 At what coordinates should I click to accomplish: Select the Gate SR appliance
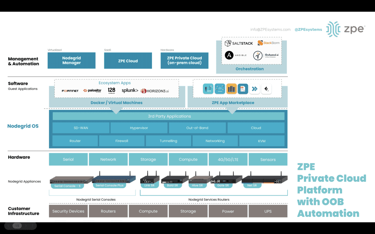226,180
